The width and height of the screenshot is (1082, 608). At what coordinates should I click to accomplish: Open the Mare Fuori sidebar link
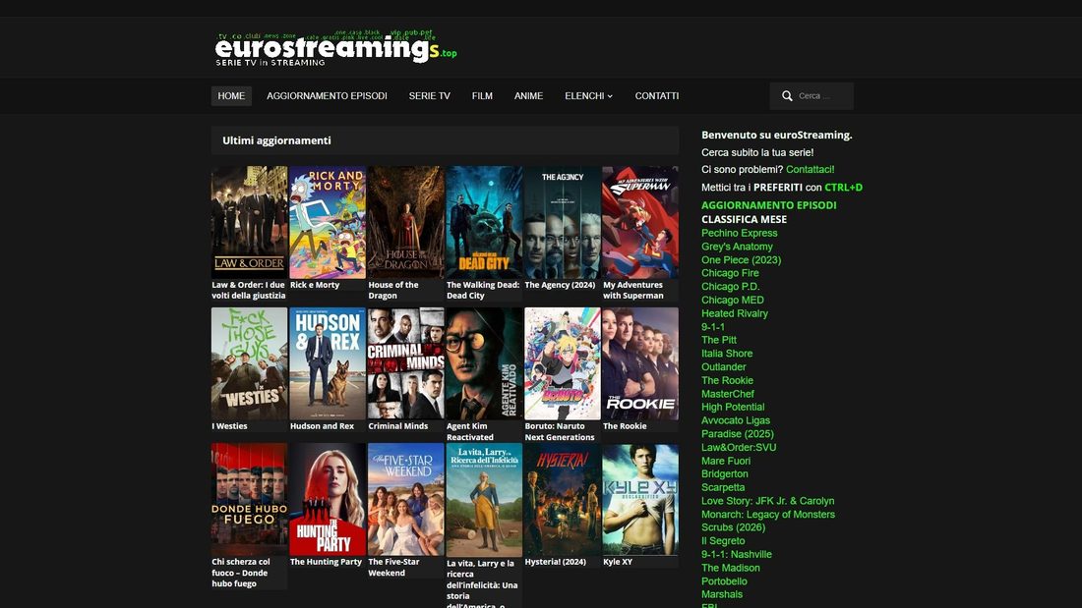(x=726, y=461)
